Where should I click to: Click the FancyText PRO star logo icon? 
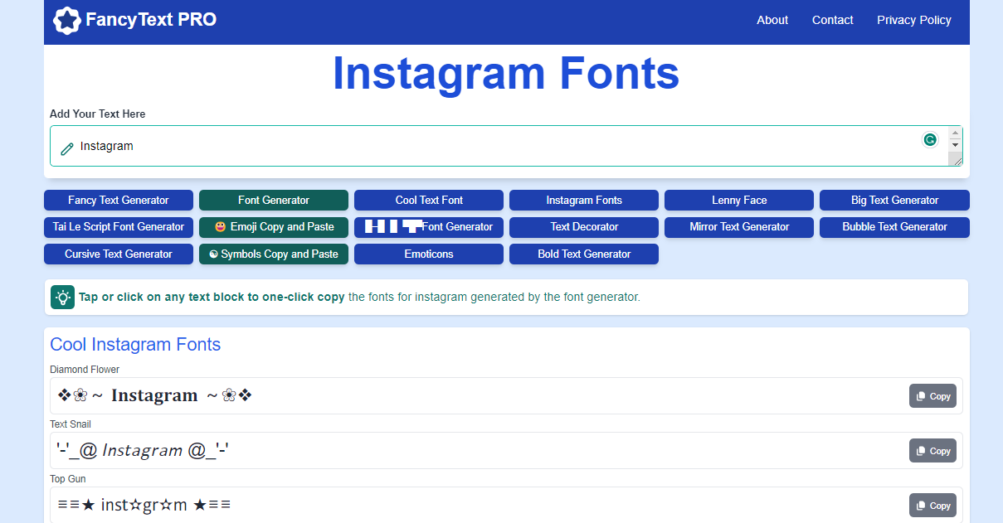coord(66,20)
